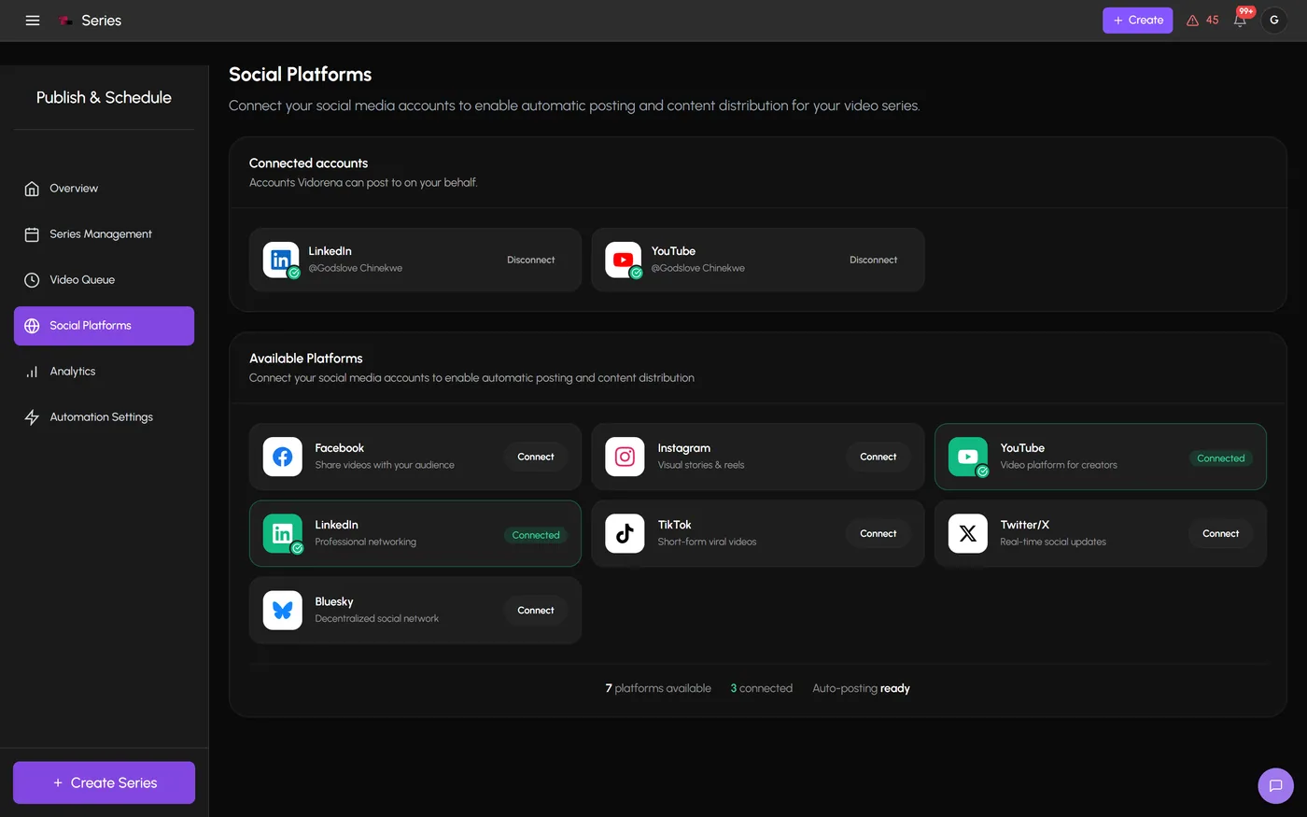
Task: Click the warning triangle alert icon
Action: pos(1192,21)
